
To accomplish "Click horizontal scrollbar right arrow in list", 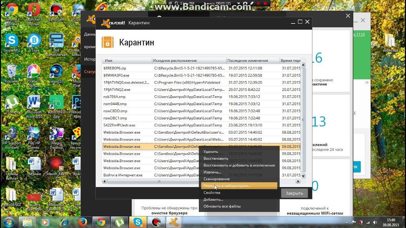I will (x=298, y=181).
